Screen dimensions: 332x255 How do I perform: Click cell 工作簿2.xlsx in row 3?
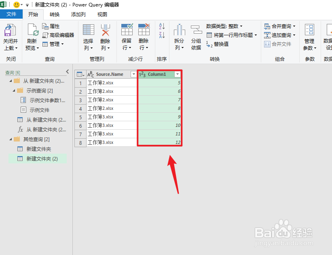(x=112, y=100)
